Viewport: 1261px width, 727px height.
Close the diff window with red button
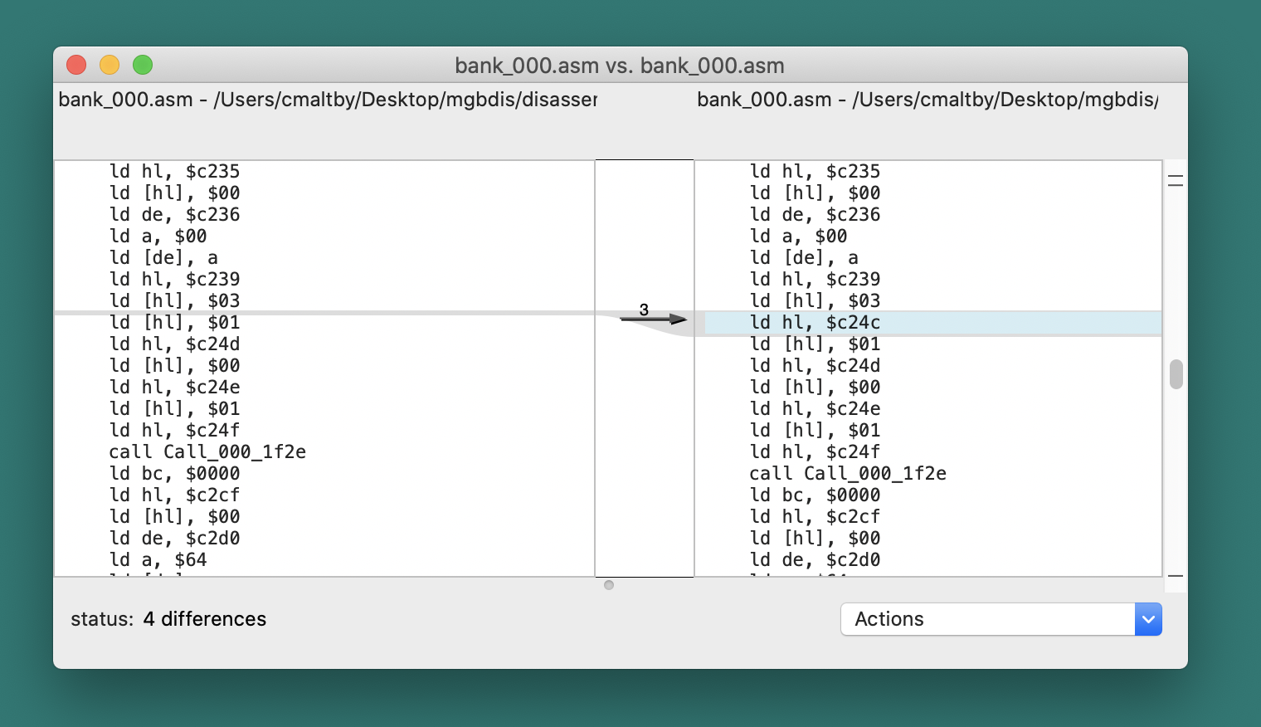76,65
